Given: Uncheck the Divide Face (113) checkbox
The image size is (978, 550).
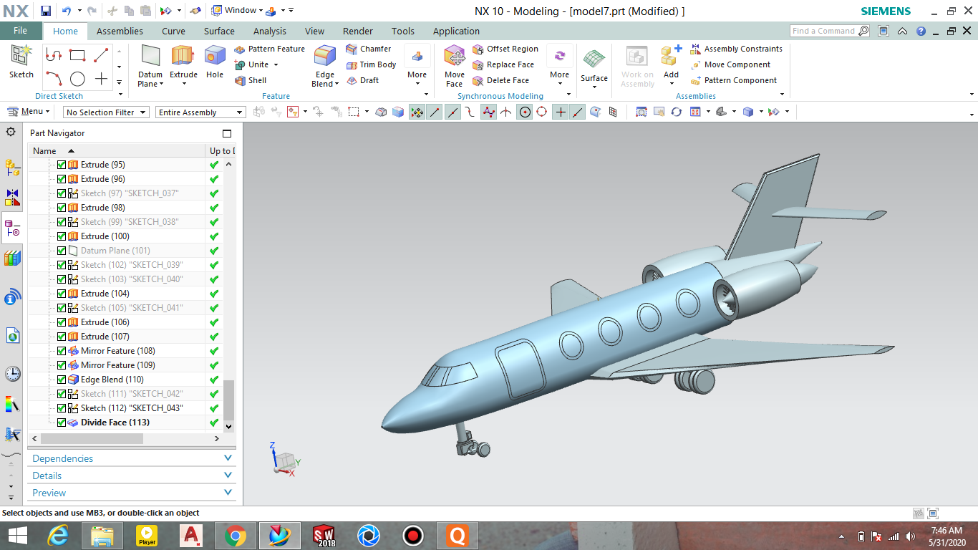Looking at the screenshot, I should (x=61, y=423).
